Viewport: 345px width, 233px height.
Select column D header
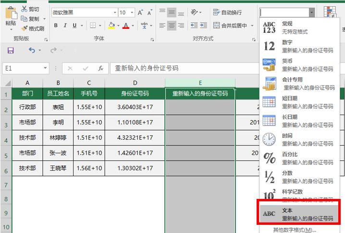point(135,83)
